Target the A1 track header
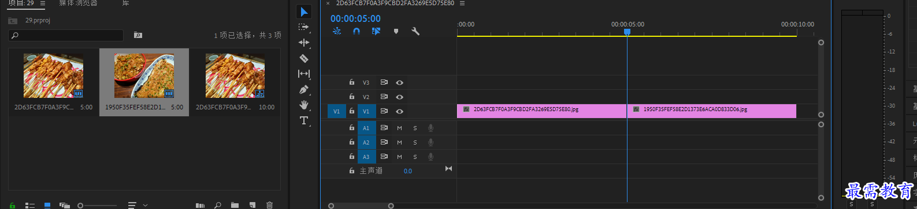 click(366, 128)
